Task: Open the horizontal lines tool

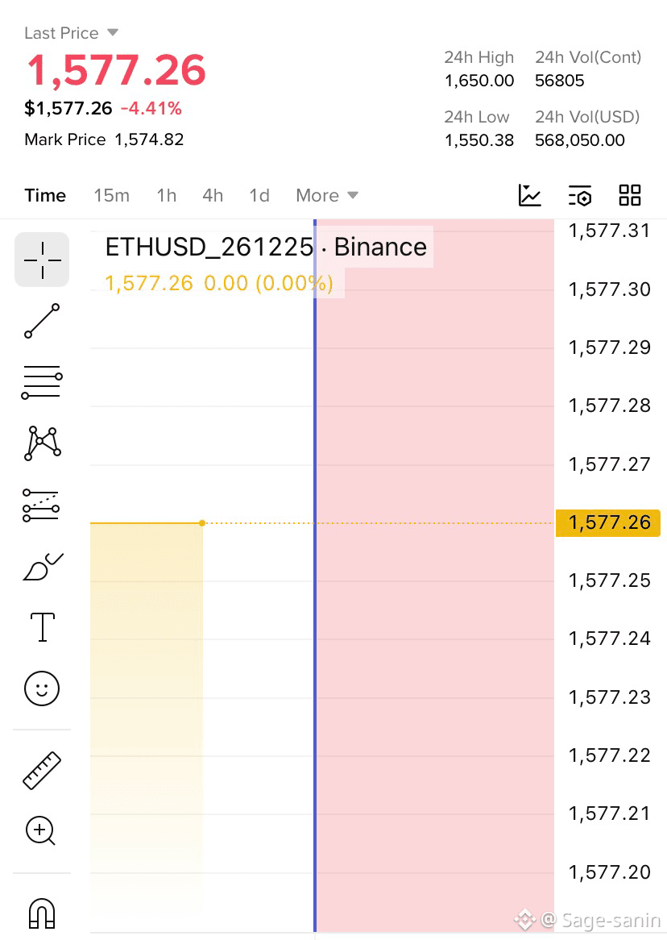Action: [42, 382]
